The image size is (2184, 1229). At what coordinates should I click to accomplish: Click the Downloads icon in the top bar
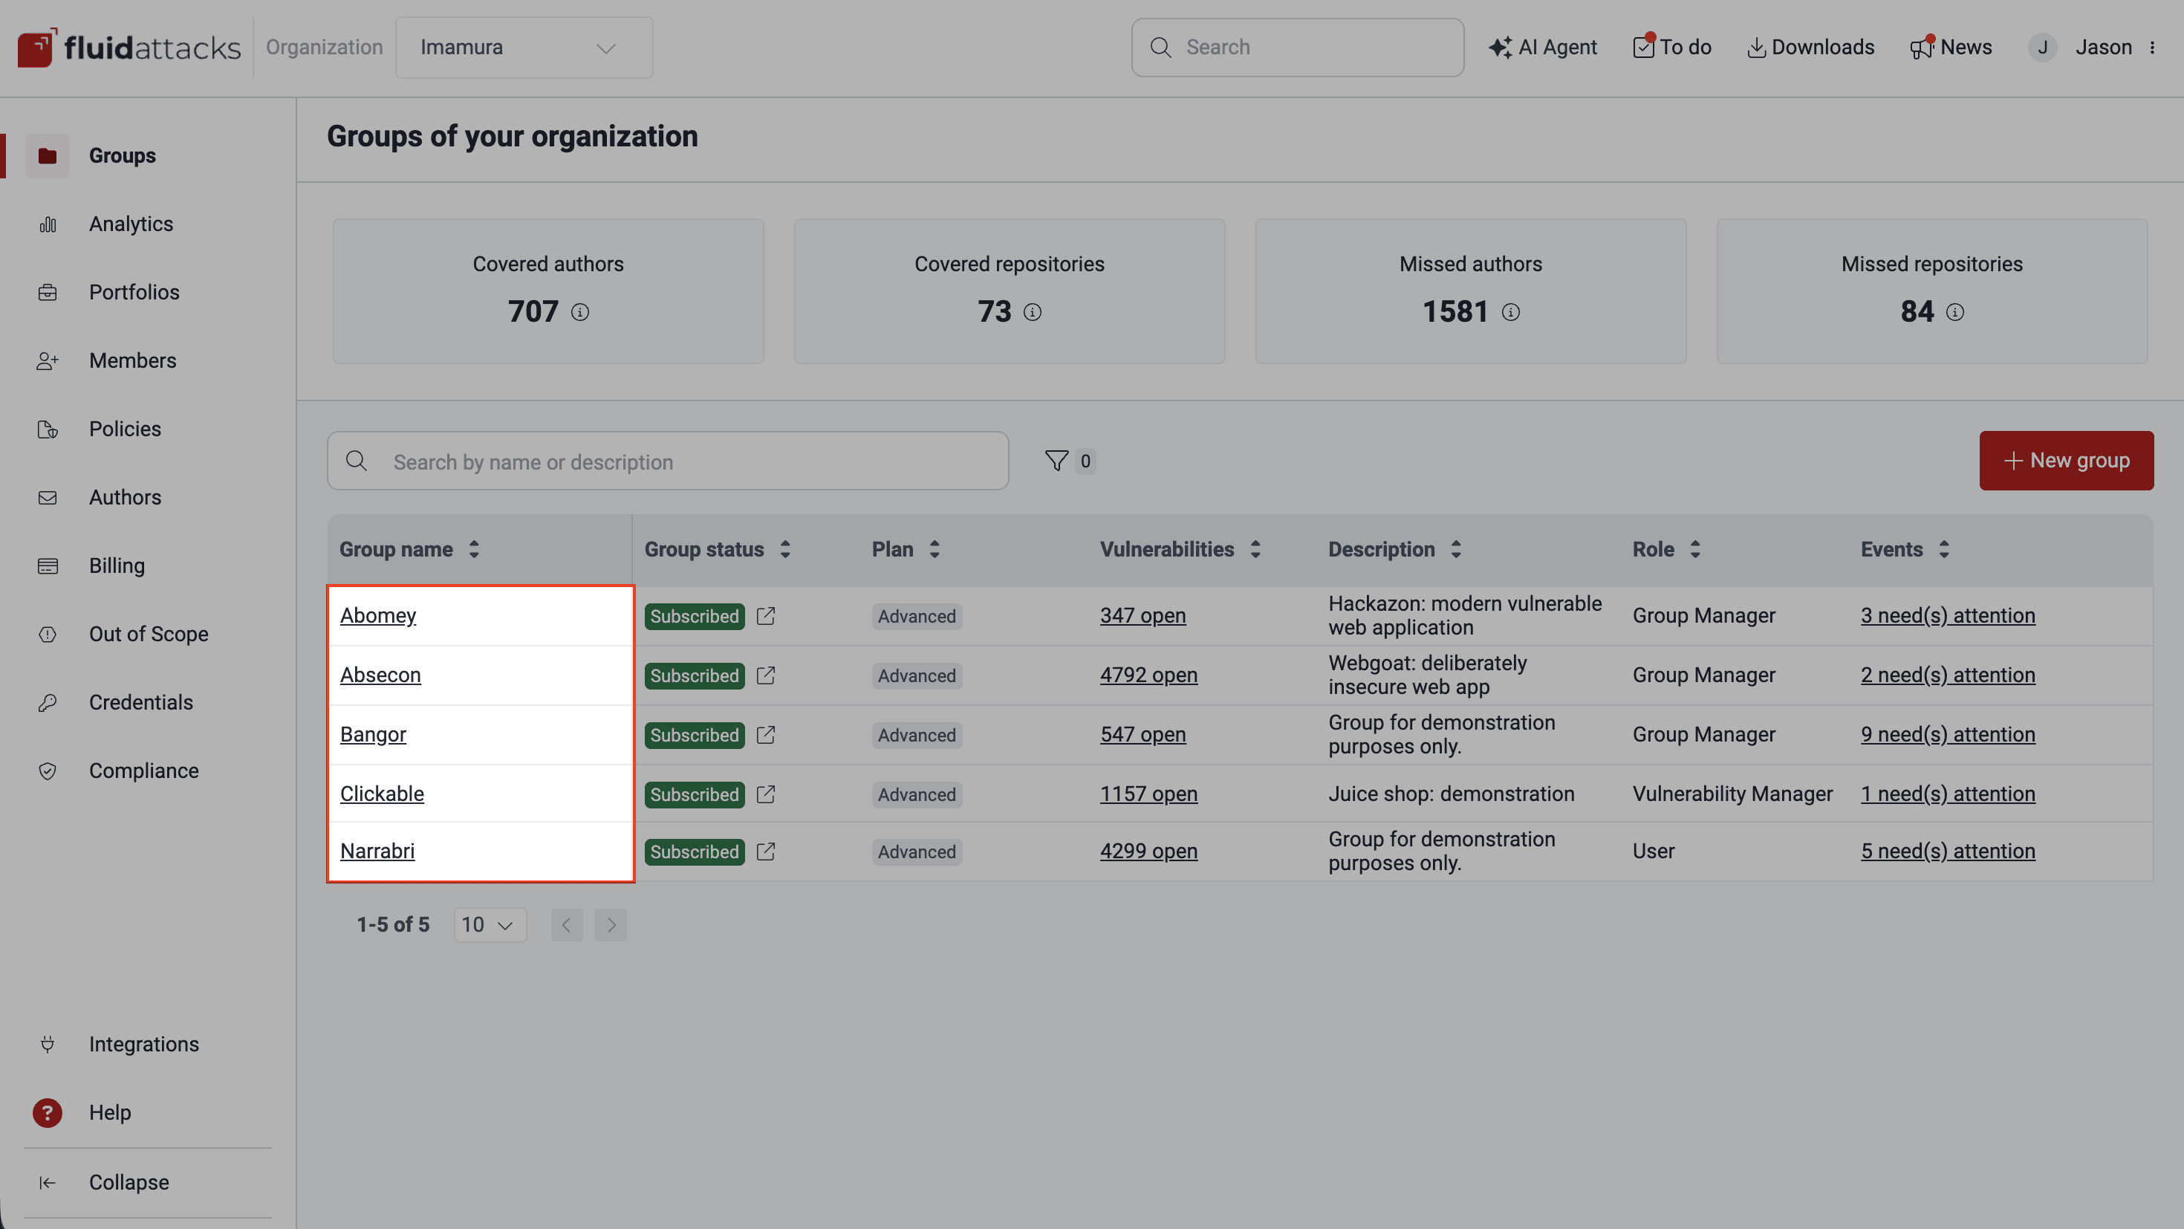1756,48
